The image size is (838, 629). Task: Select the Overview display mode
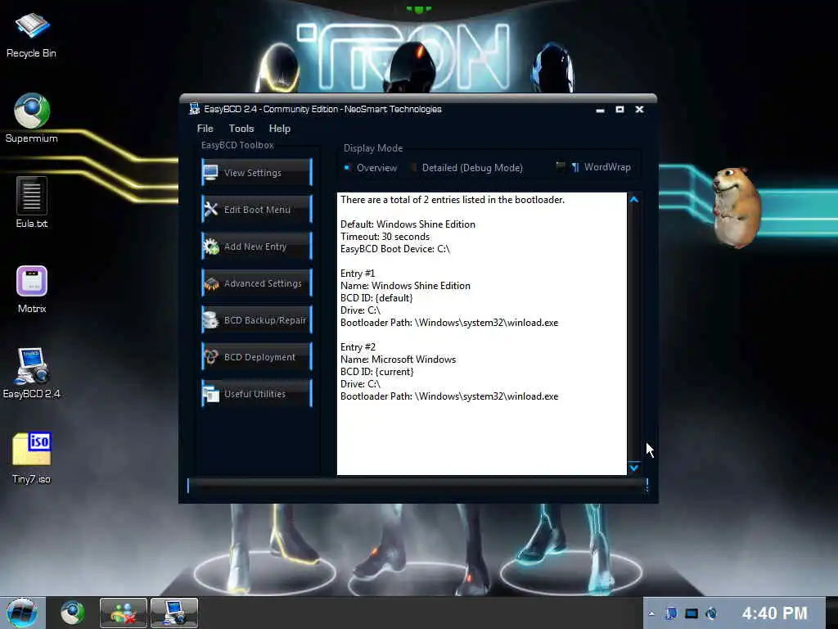371,167
